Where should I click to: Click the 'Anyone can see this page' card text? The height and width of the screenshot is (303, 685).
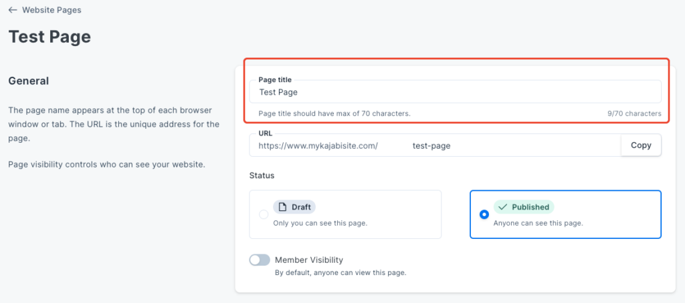[539, 223]
